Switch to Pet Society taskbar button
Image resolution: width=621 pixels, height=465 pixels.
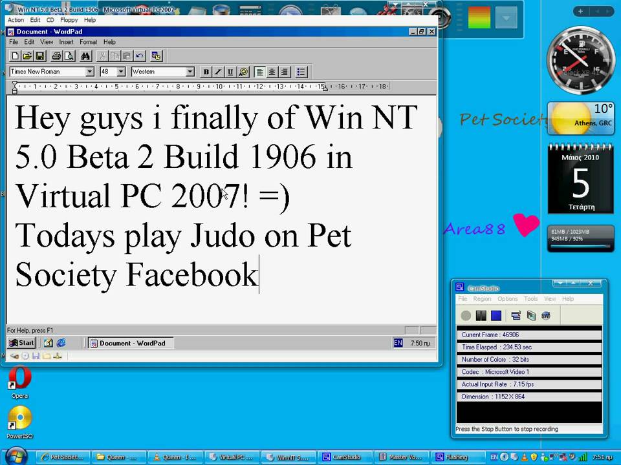pos(63,457)
